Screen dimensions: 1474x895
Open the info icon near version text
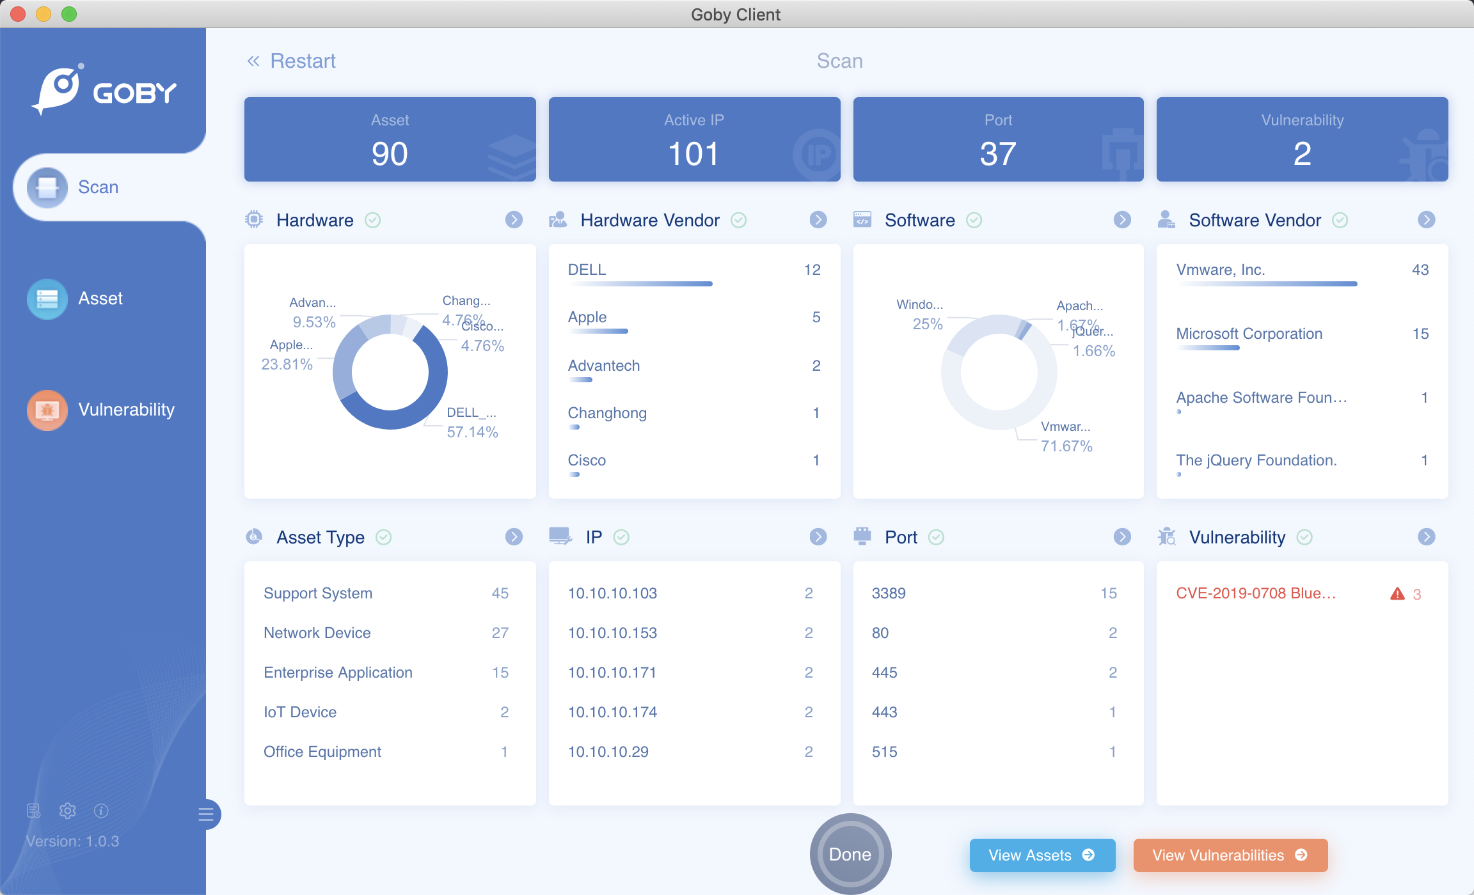tap(101, 811)
